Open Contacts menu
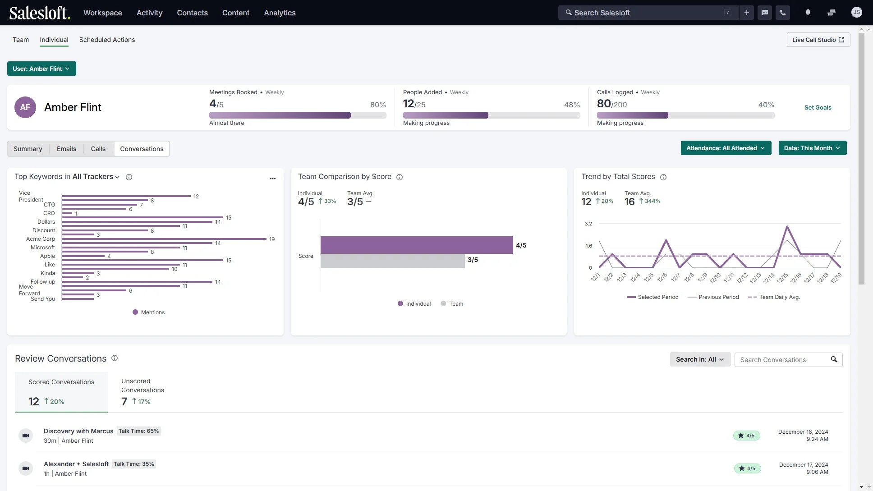Image resolution: width=873 pixels, height=491 pixels. point(193,13)
